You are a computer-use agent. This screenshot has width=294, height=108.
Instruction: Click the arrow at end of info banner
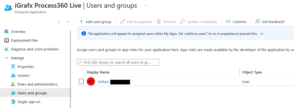261,34
